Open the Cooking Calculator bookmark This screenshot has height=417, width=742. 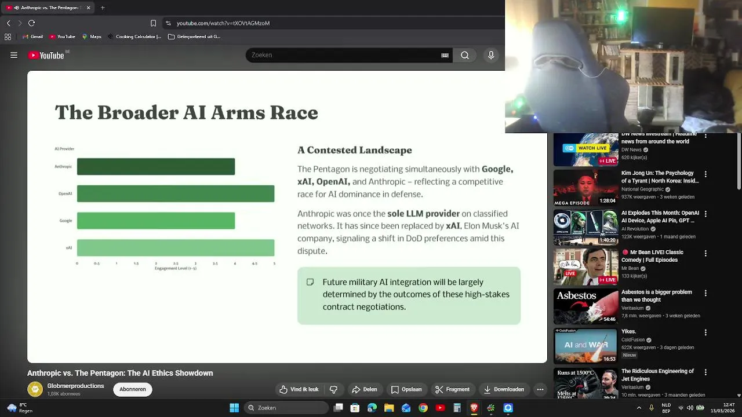point(134,36)
